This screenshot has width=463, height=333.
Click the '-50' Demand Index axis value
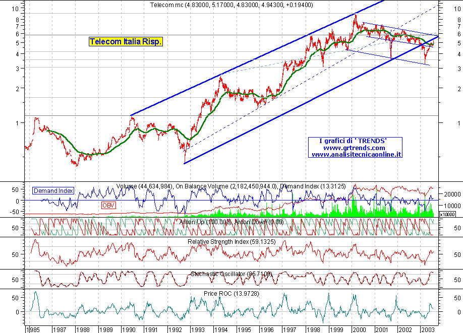pyautogui.click(x=14, y=212)
